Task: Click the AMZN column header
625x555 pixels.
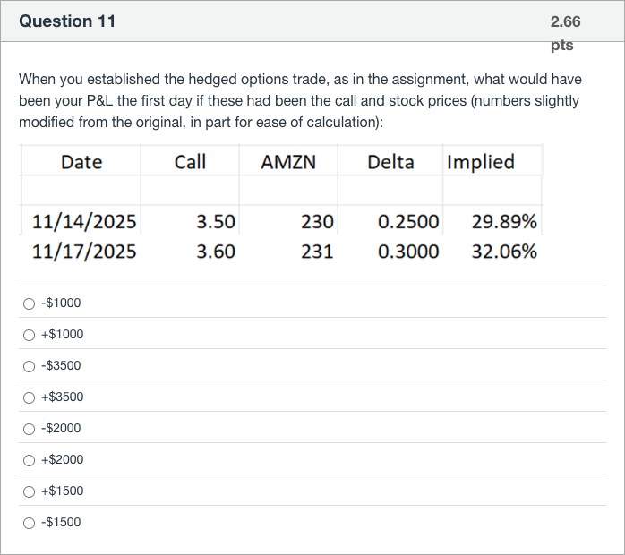Action: click(287, 162)
